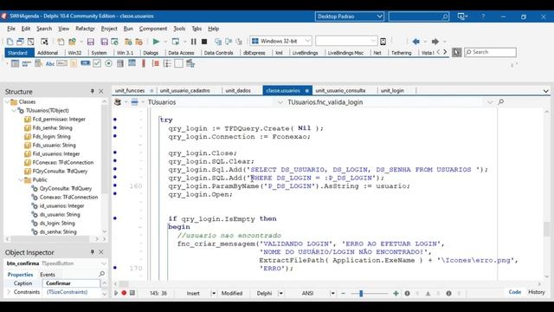
Task: Switch to the unit_dados editor tab
Action: [238, 90]
